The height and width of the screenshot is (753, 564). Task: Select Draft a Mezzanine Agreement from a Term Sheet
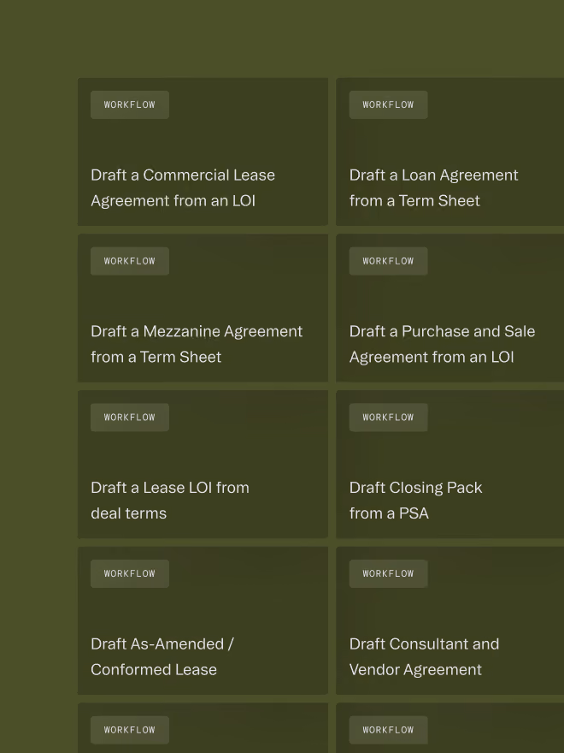203,308
